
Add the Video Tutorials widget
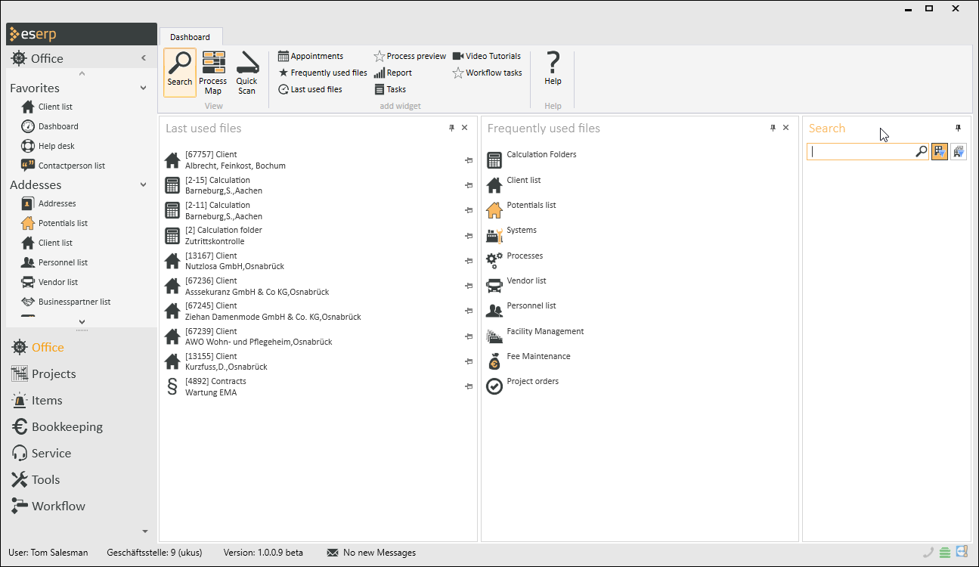coord(487,56)
